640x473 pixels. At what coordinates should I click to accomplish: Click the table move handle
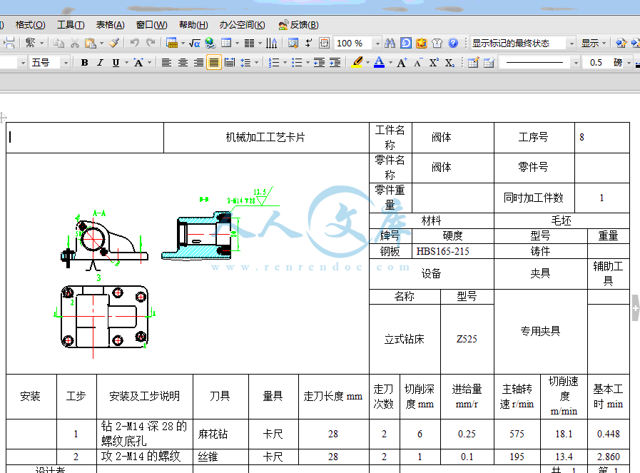pyautogui.click(x=2, y=118)
